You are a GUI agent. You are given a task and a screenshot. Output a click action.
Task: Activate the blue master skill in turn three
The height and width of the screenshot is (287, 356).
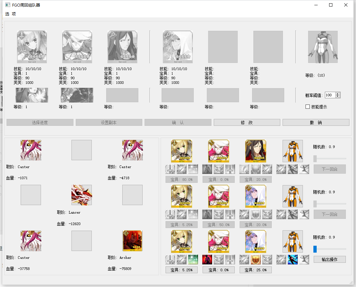[293, 259]
